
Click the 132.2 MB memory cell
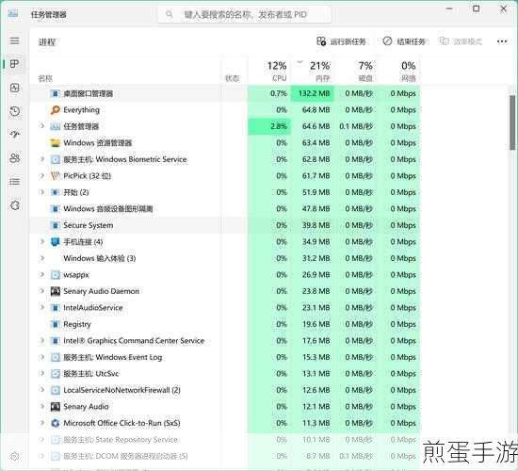(x=313, y=93)
